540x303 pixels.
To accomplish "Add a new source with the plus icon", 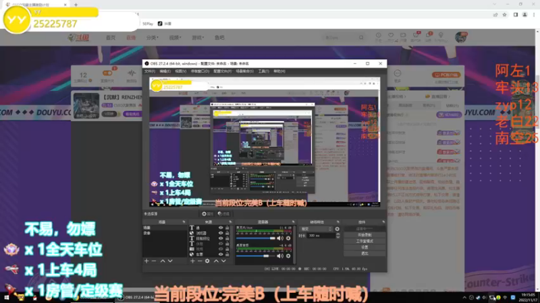I will [x=192, y=261].
